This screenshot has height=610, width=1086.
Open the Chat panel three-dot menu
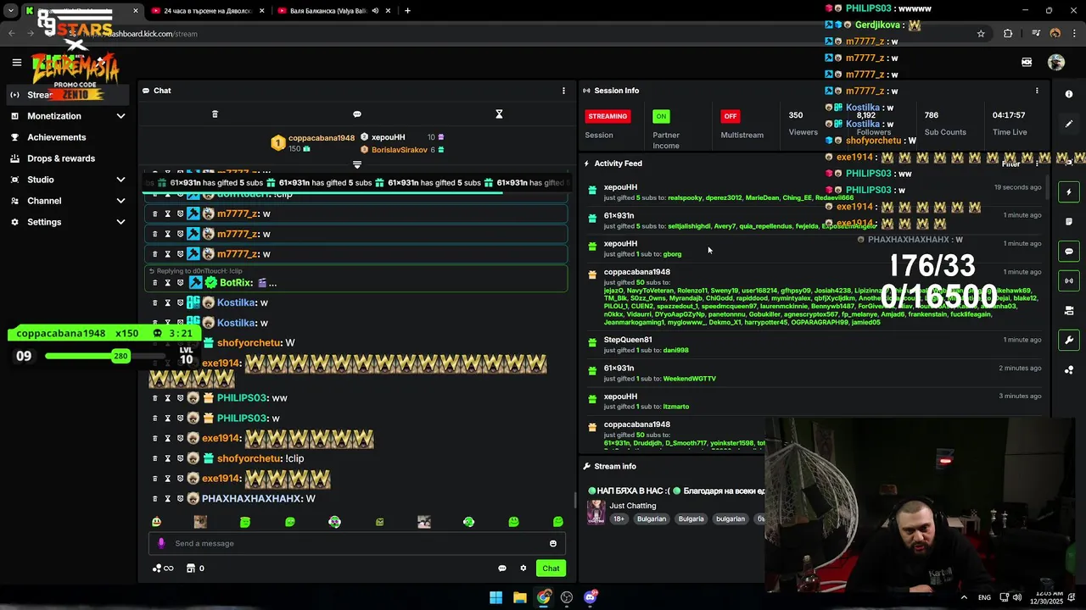563,91
